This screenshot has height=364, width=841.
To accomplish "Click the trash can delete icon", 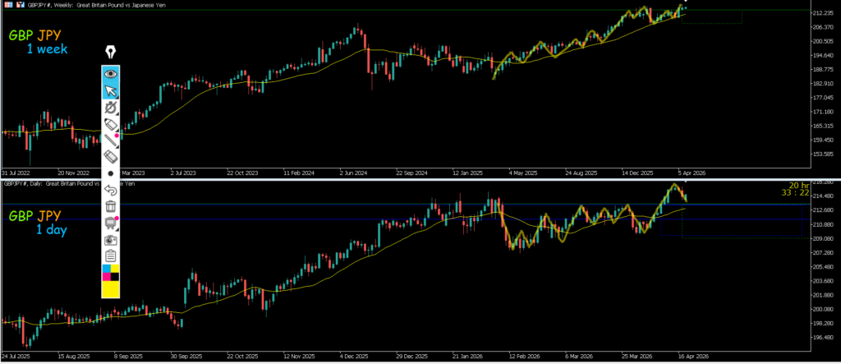I will point(110,205).
